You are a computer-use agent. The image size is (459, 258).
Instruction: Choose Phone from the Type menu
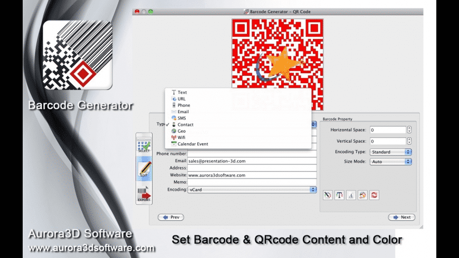[x=238, y=105]
